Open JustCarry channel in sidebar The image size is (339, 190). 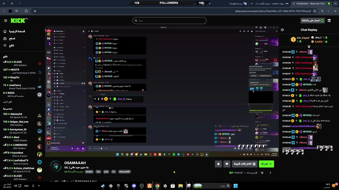point(23,87)
